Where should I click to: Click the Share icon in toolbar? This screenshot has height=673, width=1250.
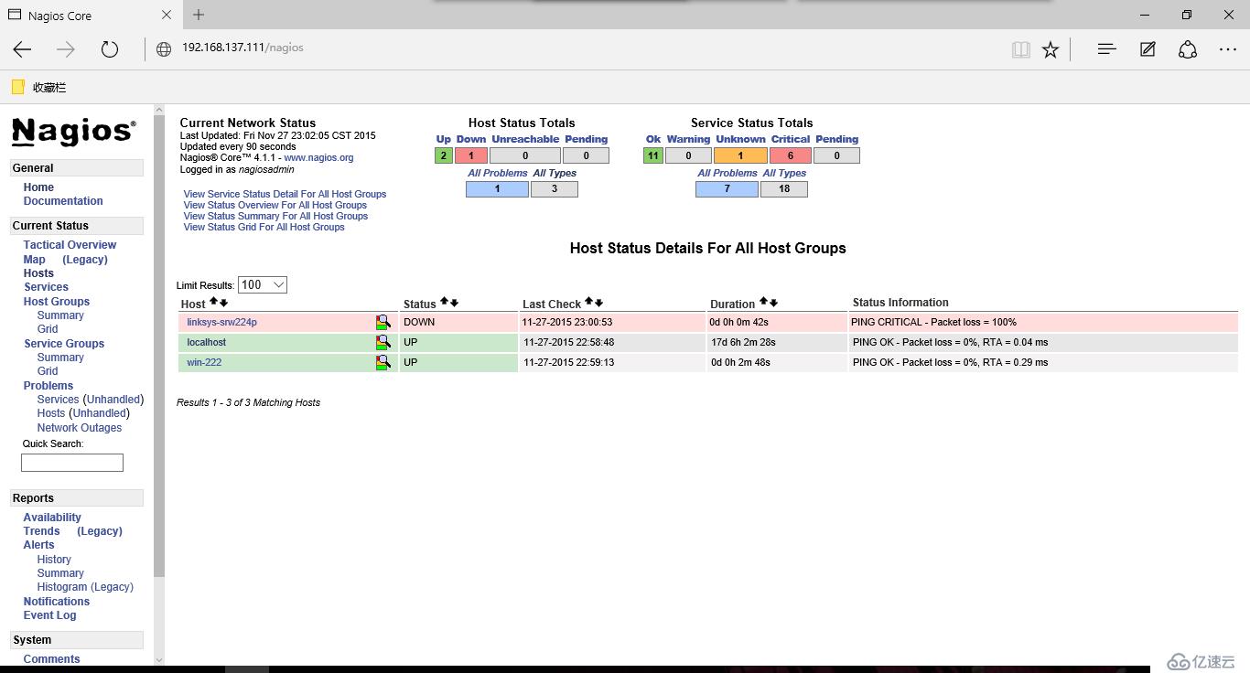pyautogui.click(x=1188, y=49)
